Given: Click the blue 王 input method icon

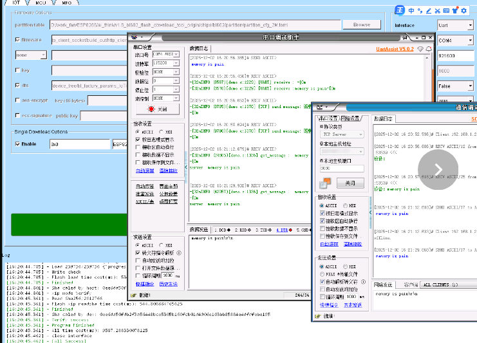Looking at the screenshot, I should 400,11.
